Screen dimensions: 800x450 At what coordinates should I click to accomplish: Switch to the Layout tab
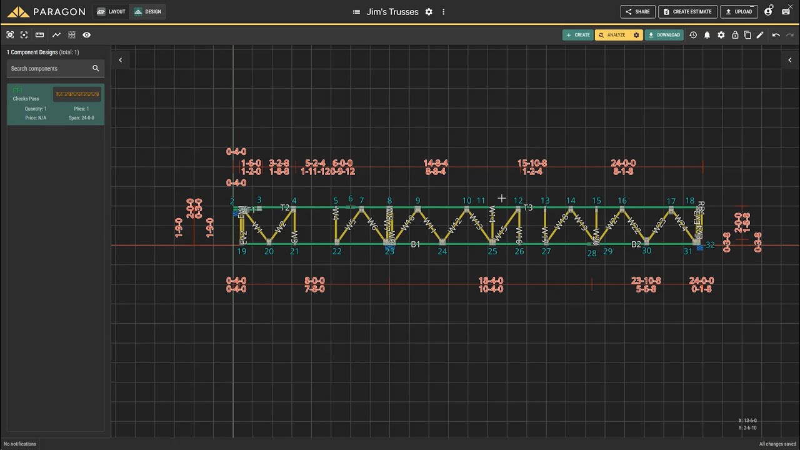pyautogui.click(x=111, y=11)
